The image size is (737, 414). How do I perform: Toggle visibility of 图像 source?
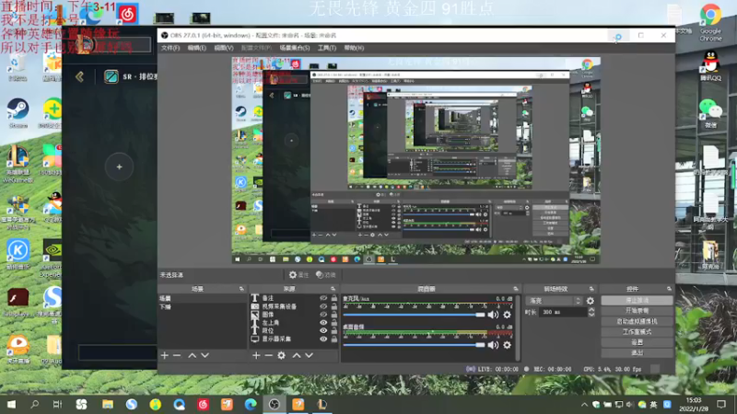[323, 315]
